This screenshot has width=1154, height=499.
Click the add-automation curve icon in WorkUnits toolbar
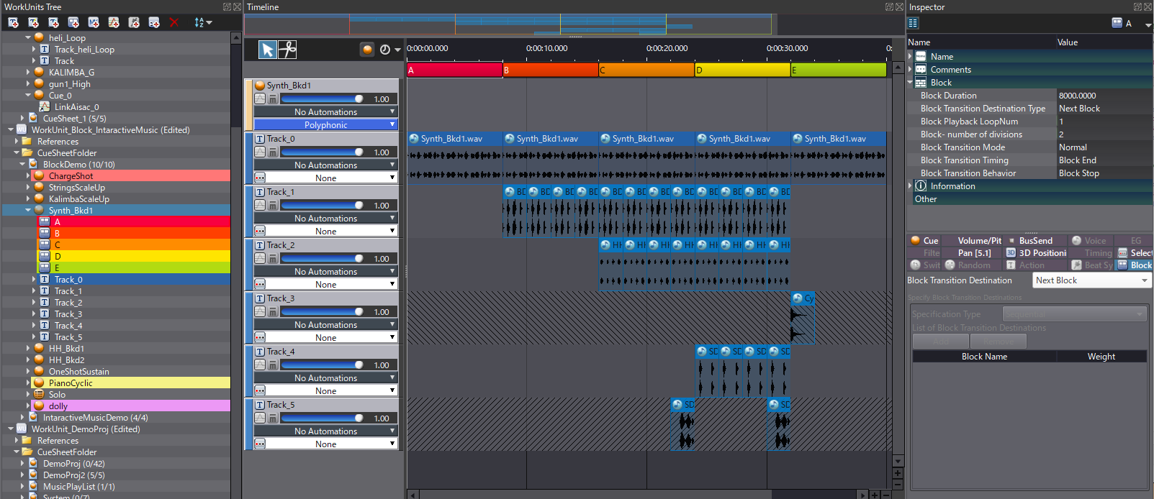114,22
